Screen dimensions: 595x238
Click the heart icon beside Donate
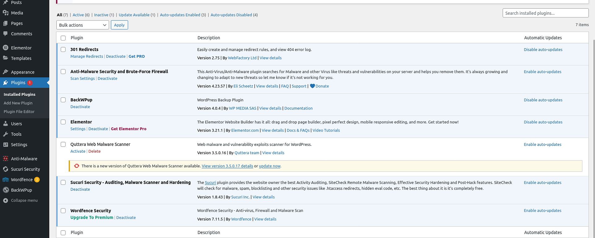[x=312, y=86]
